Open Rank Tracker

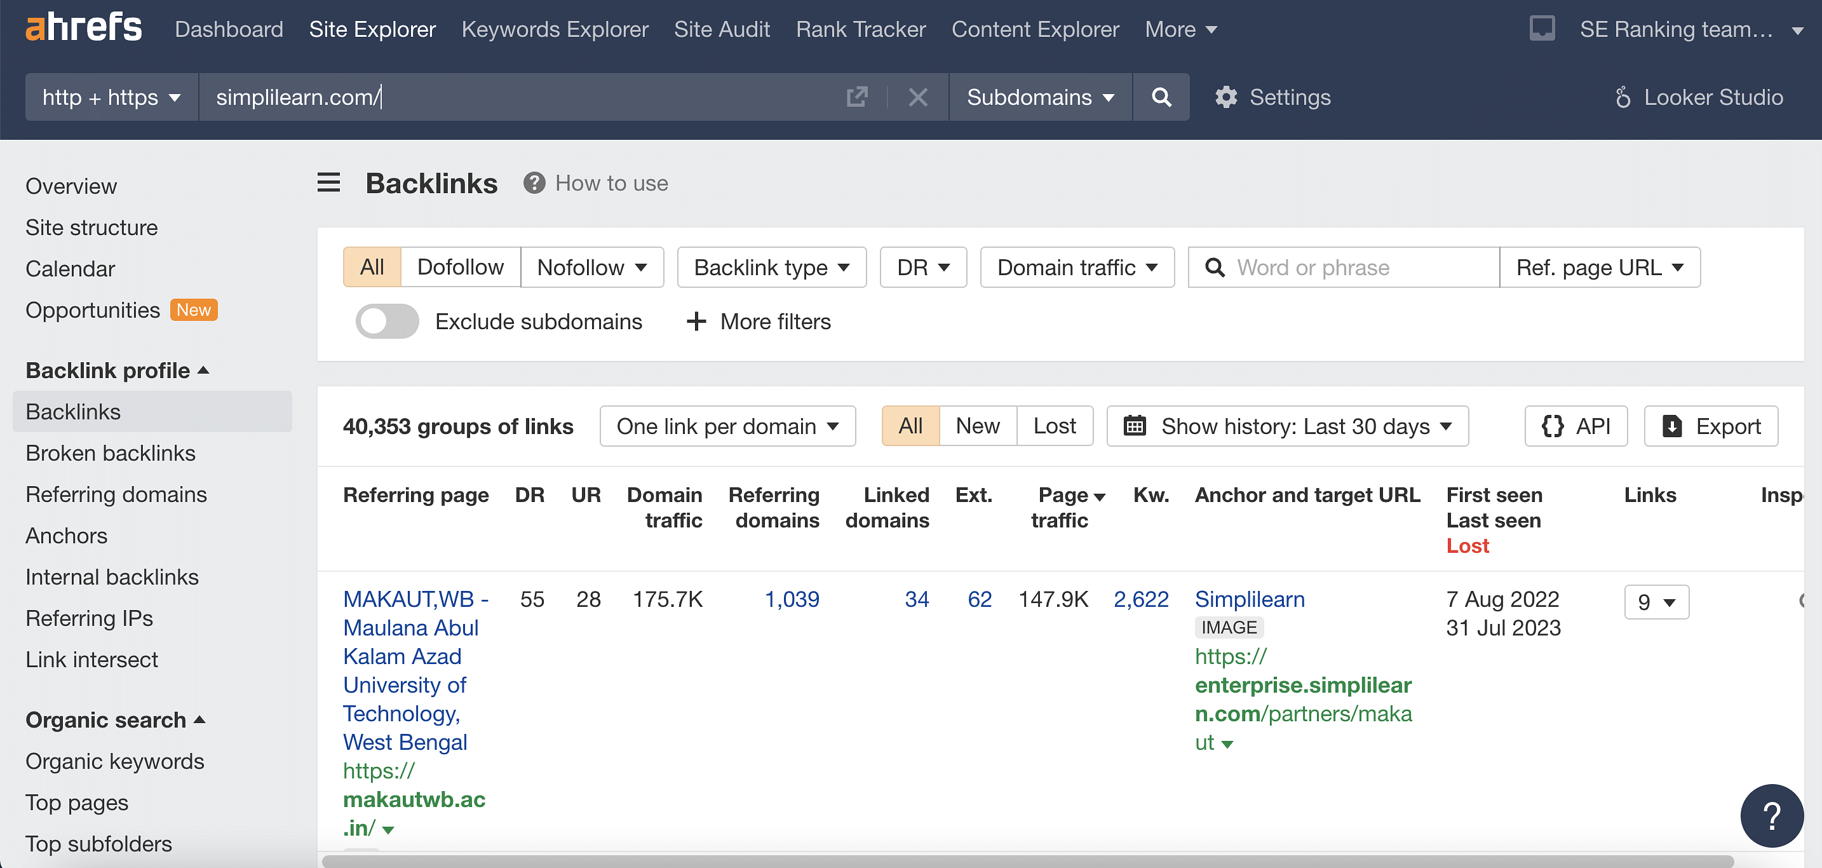point(860,29)
